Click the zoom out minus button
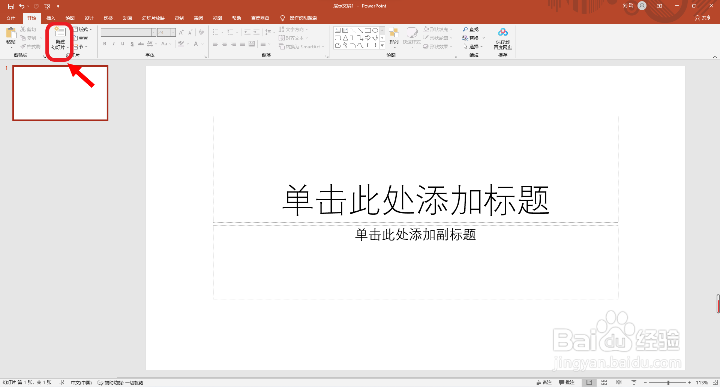The width and height of the screenshot is (720, 387). pyautogui.click(x=645, y=383)
